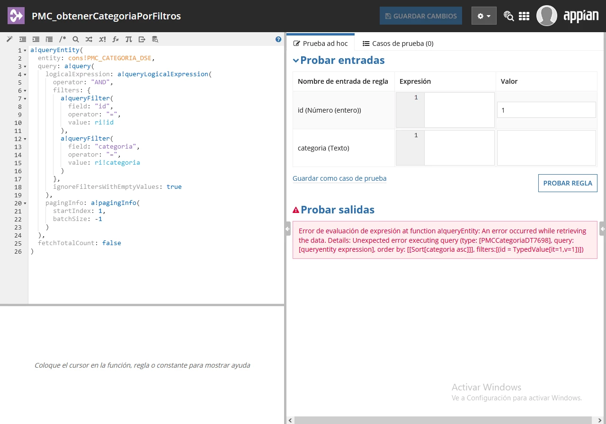Collapse left pane using divider arrow
The image size is (606, 424).
point(287,229)
